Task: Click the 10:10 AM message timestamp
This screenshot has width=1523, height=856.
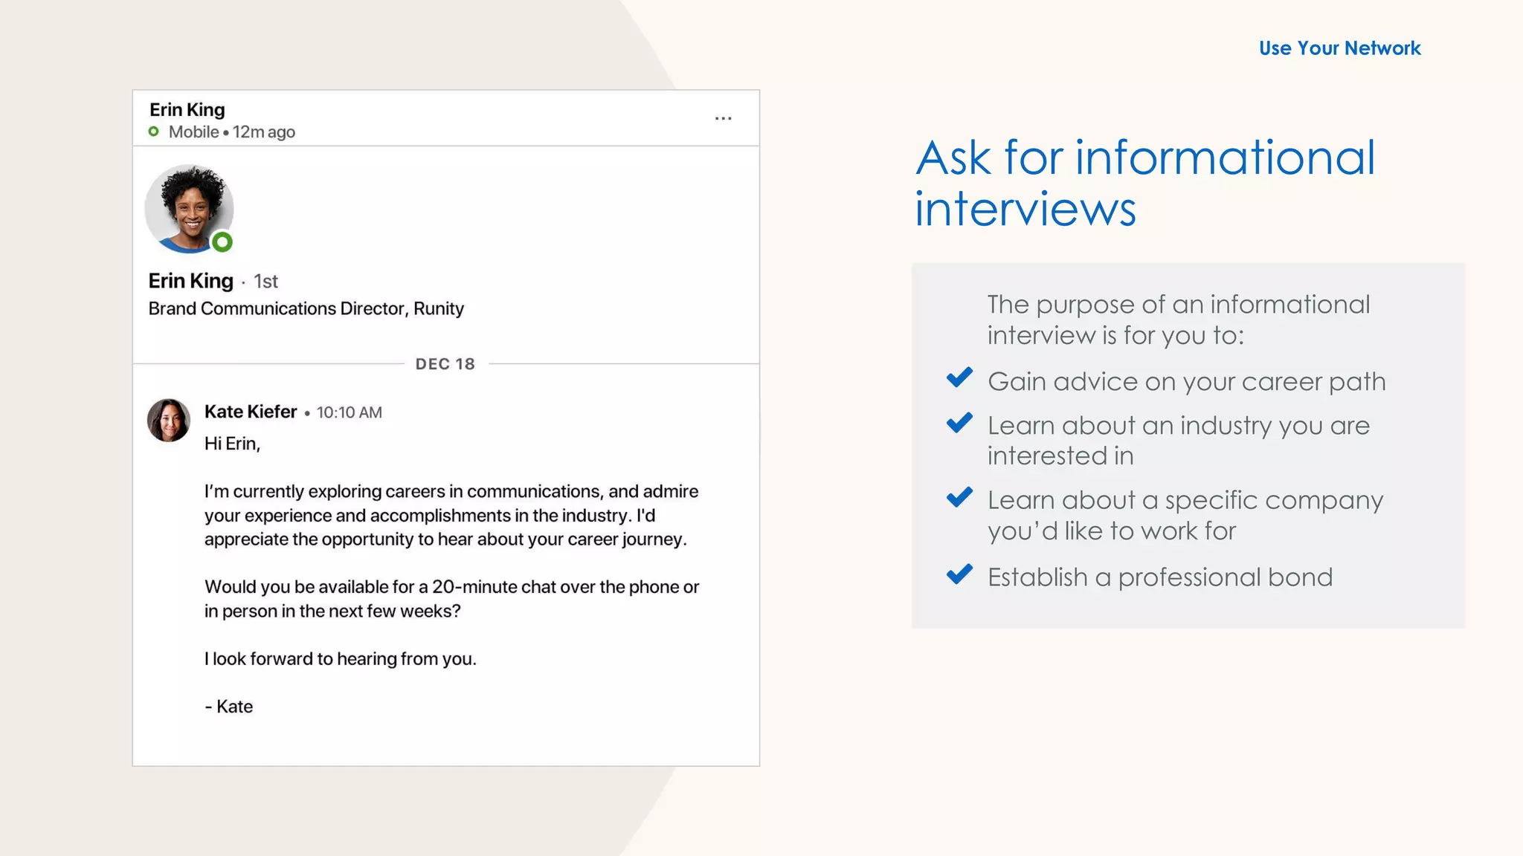Action: [x=350, y=412]
